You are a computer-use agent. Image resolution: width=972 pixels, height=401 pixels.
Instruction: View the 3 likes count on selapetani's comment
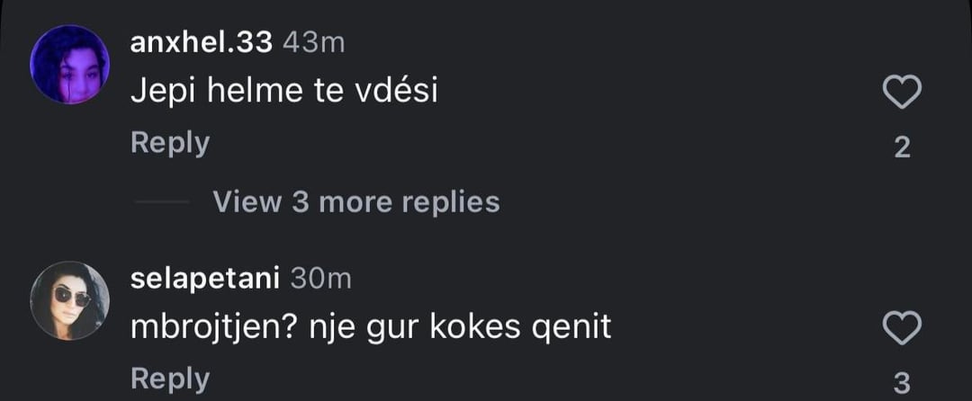(x=902, y=381)
